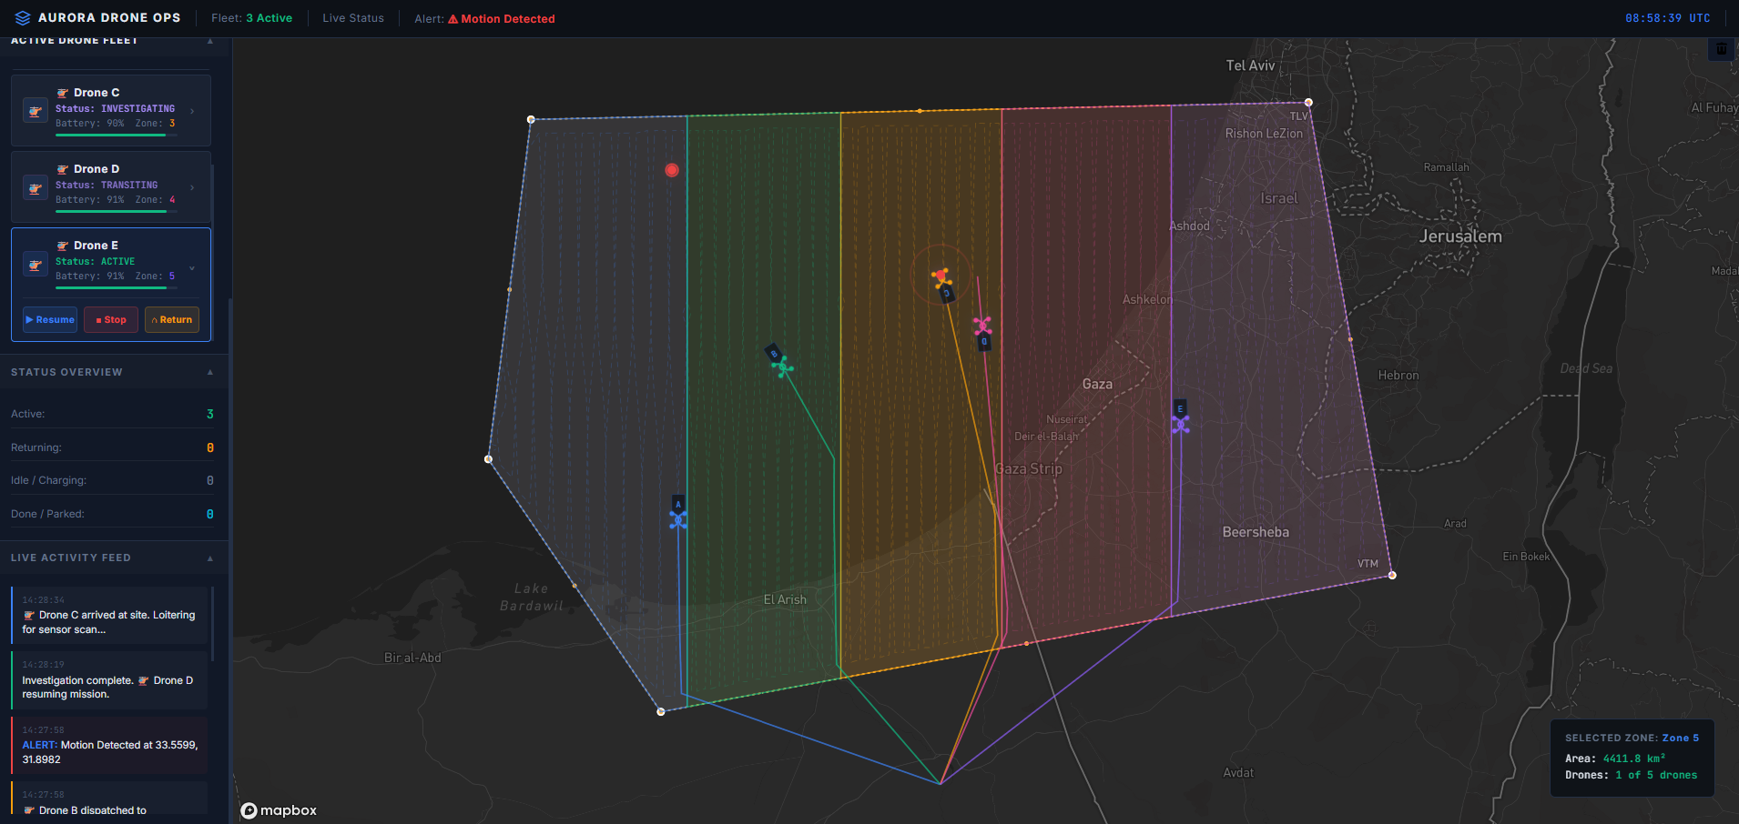This screenshot has height=824, width=1739.
Task: Select Drone B green marker on map
Action: tap(782, 367)
